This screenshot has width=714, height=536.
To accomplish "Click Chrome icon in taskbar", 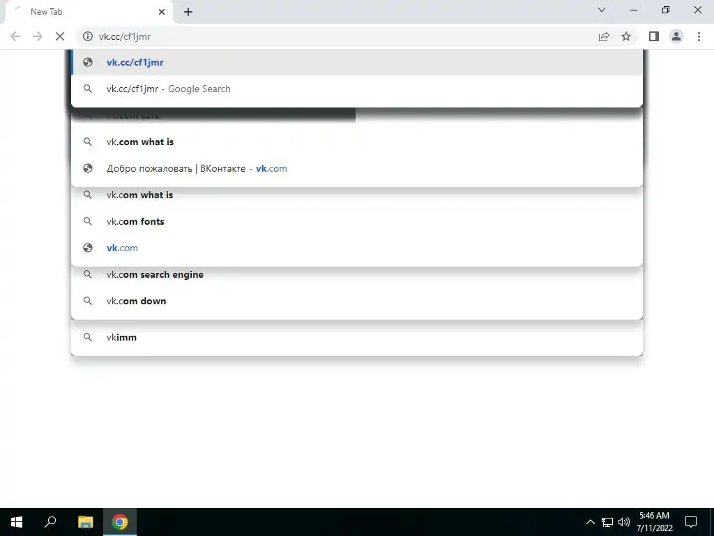I will click(120, 522).
